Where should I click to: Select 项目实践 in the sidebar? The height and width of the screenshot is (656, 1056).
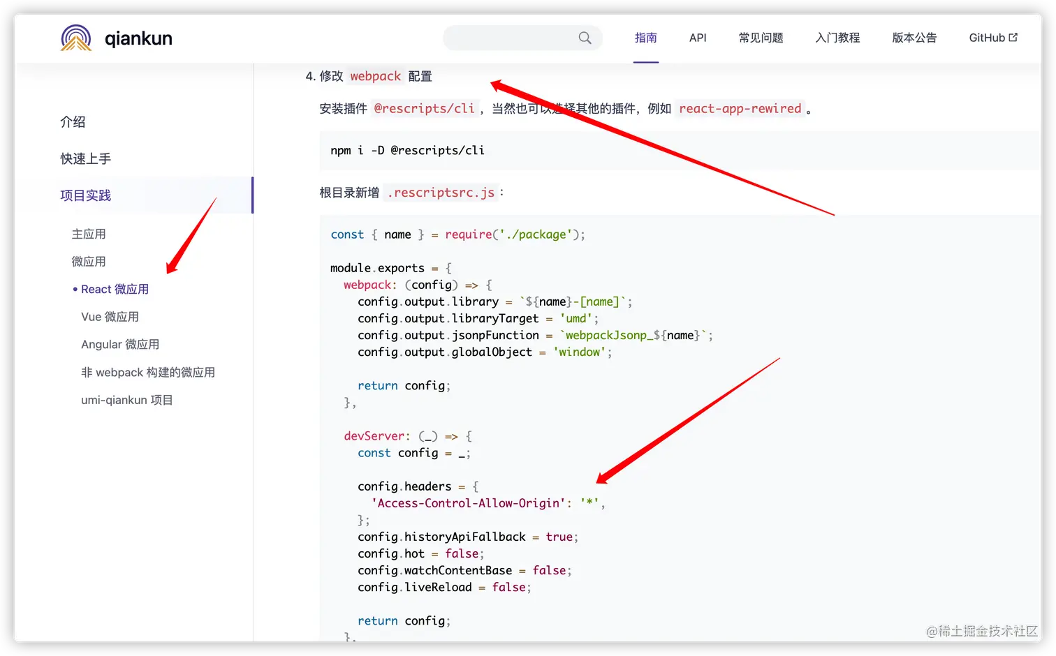tap(86, 195)
